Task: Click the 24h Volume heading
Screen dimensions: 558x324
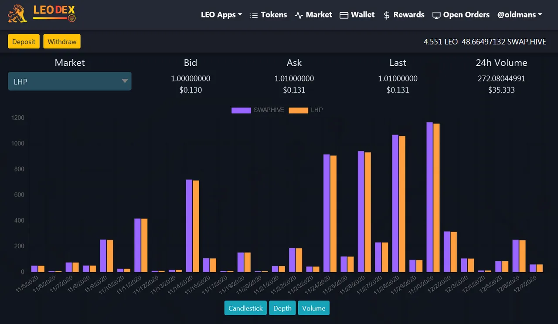Action: click(x=501, y=63)
